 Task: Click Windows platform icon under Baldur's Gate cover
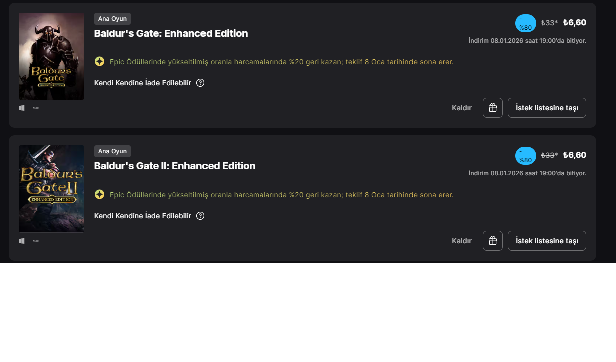[x=22, y=108]
